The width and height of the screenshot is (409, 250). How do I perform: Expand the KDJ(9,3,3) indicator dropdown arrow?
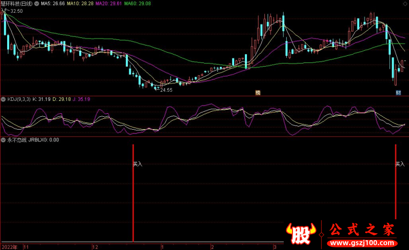[3, 99]
